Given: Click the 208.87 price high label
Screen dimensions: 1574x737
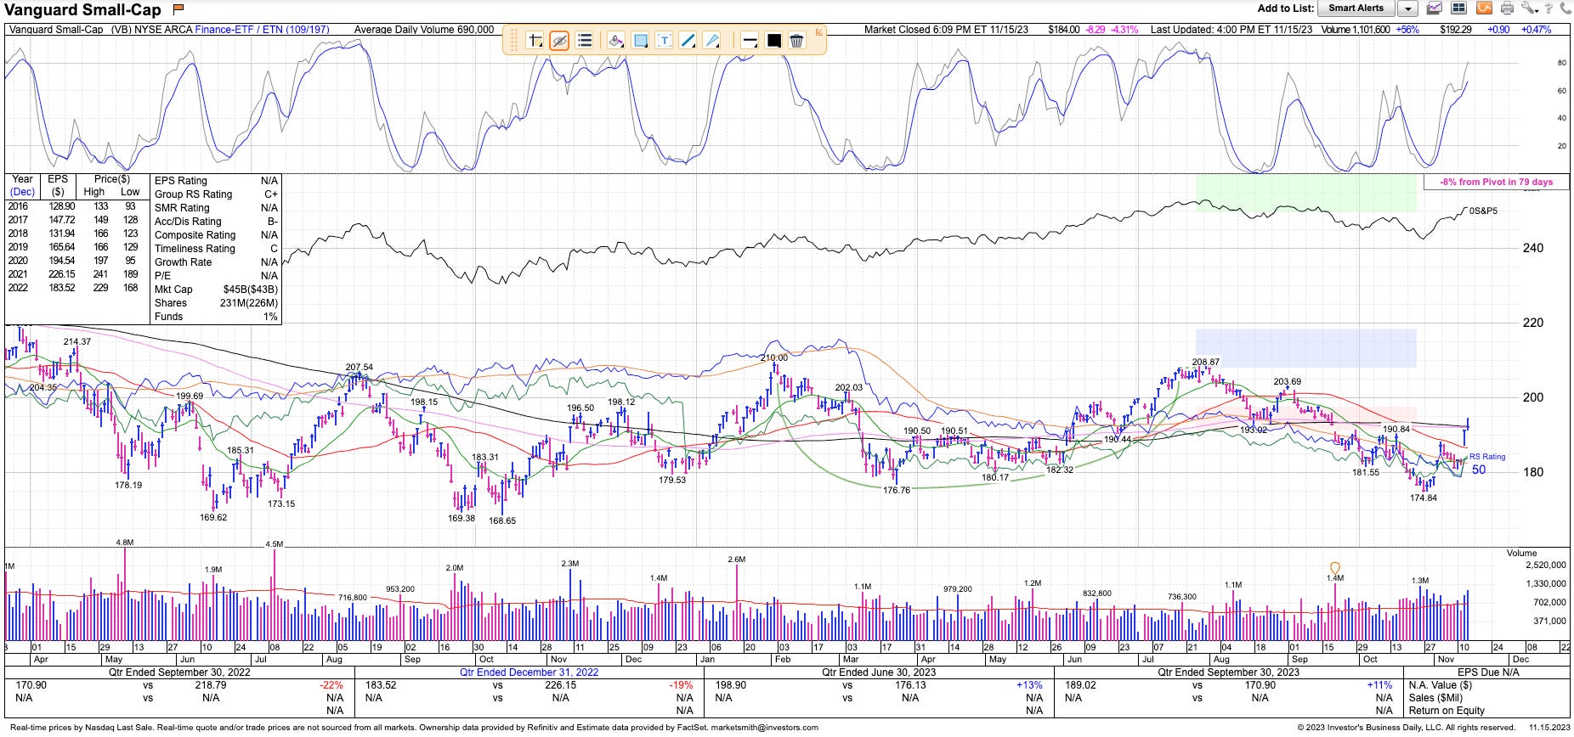Looking at the screenshot, I should [1206, 362].
